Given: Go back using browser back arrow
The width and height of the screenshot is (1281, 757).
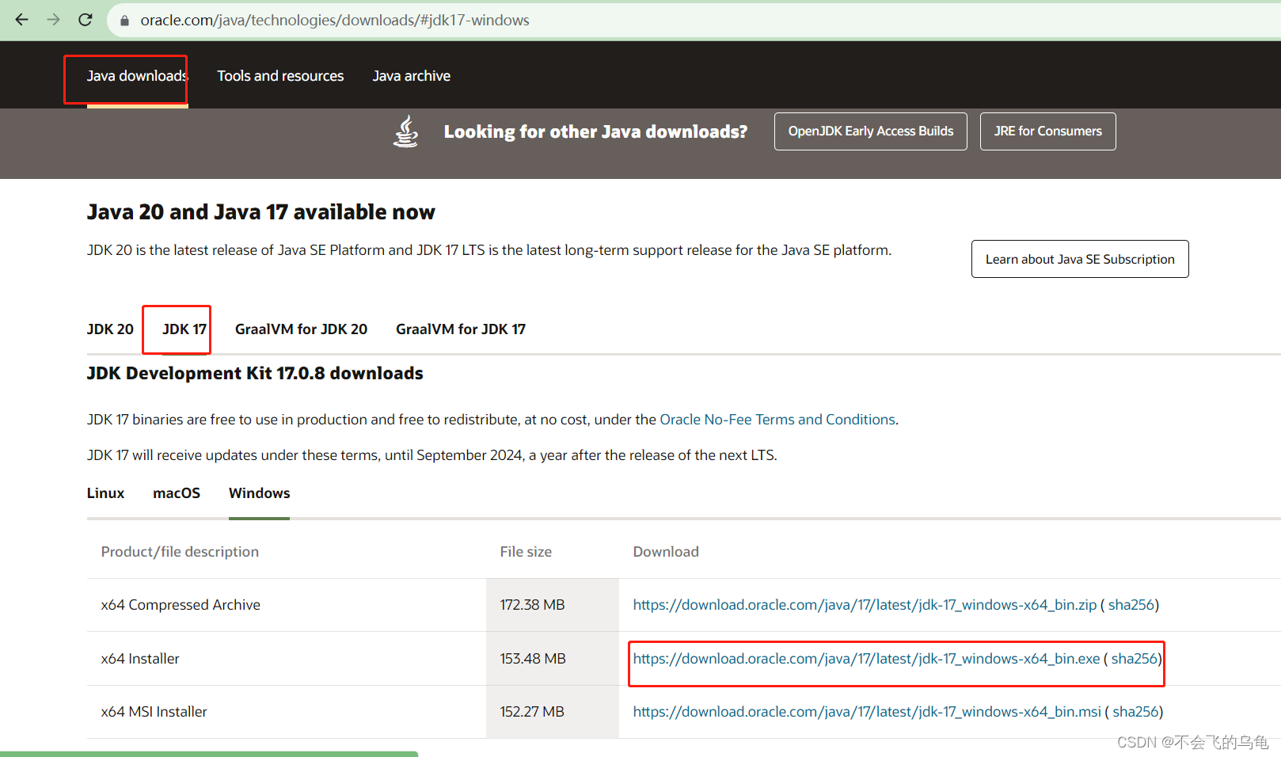Looking at the screenshot, I should click(x=21, y=20).
